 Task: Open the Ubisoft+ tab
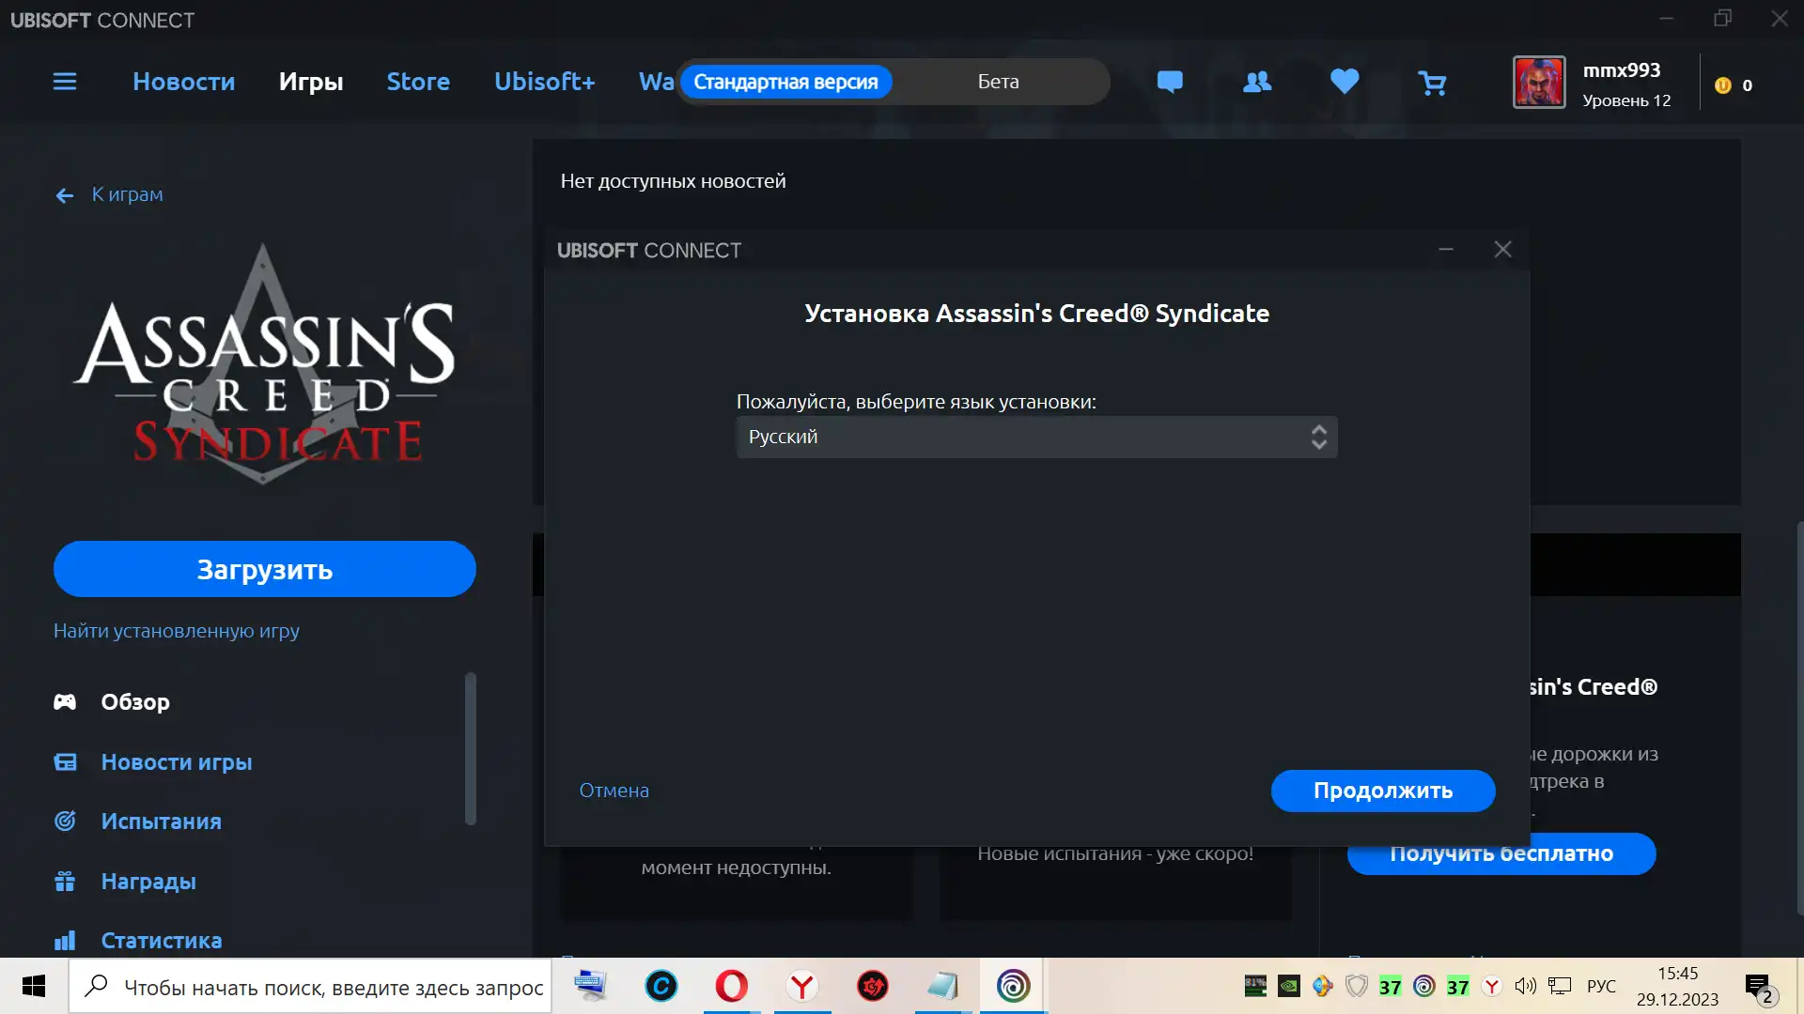[x=545, y=82]
